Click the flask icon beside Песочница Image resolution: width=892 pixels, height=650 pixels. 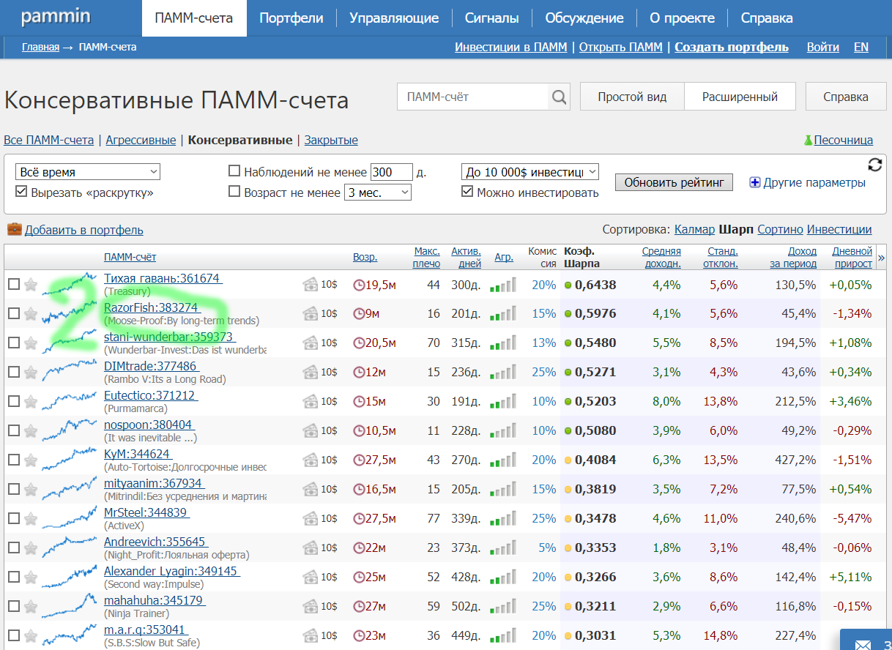click(x=808, y=140)
